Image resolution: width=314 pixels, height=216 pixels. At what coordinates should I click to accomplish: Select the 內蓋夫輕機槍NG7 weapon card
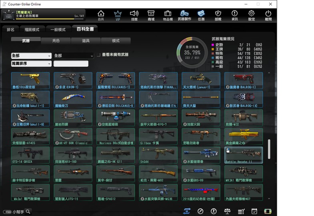pyautogui.click(x=244, y=192)
